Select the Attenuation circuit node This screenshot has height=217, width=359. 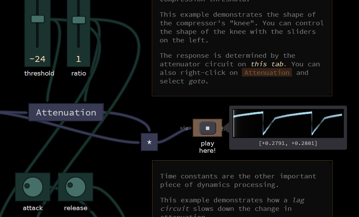(x=66, y=112)
